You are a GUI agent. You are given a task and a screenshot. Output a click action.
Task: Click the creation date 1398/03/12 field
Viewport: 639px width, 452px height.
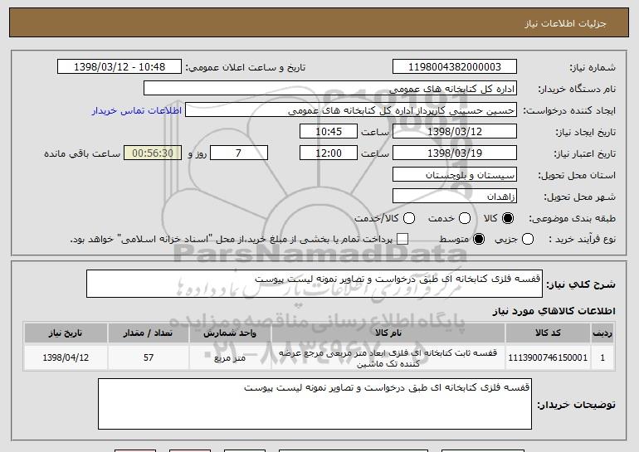tap(455, 132)
